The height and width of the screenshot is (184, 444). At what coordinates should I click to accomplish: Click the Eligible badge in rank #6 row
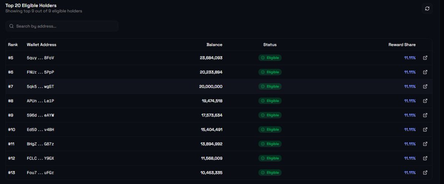pos(270,72)
